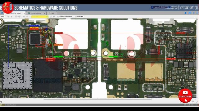Click the selection status text in bottom bar
199x111 pixels.
pyautogui.click(x=191, y=105)
